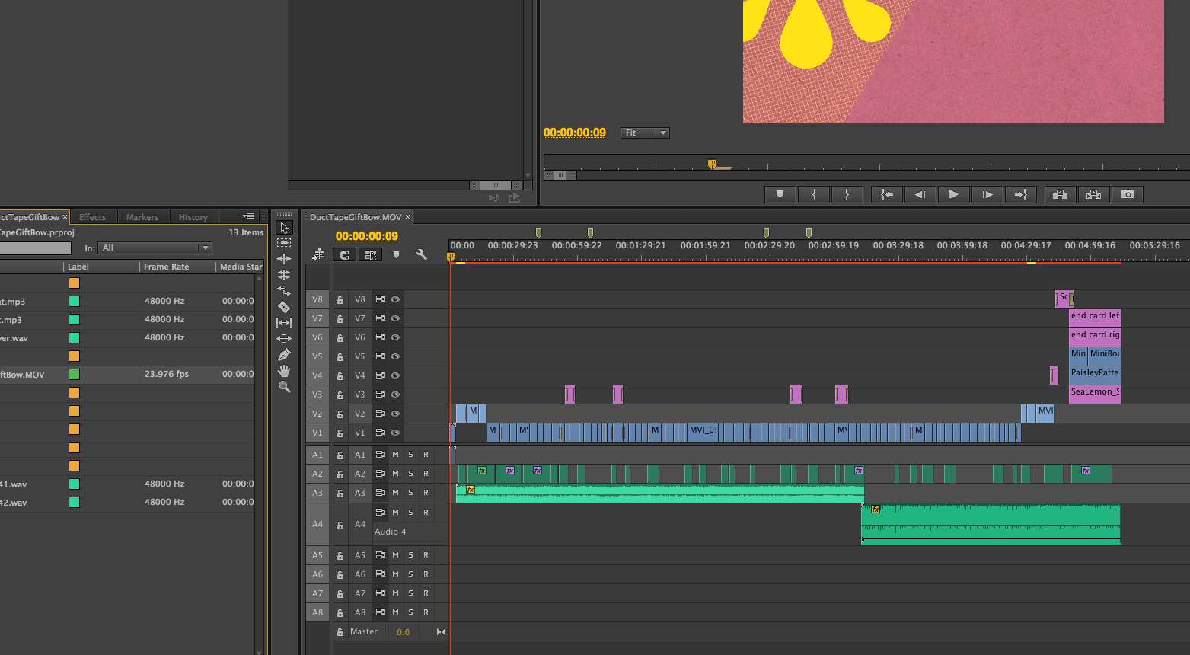Select DuctTapeGiftBow.MOV sequence tab

click(356, 217)
